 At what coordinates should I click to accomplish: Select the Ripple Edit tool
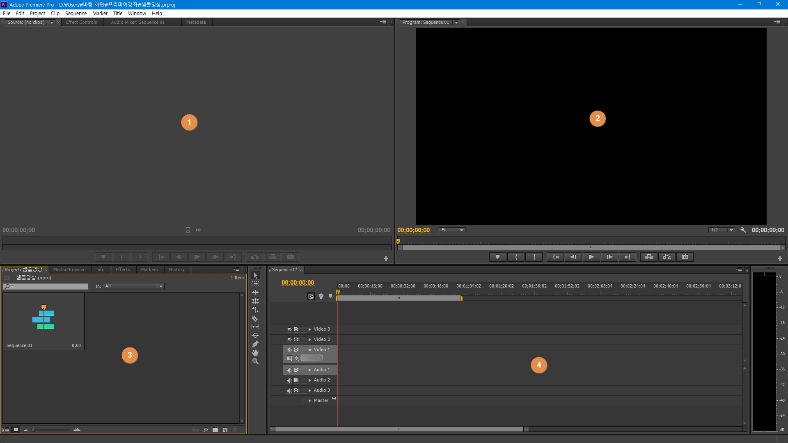255,292
